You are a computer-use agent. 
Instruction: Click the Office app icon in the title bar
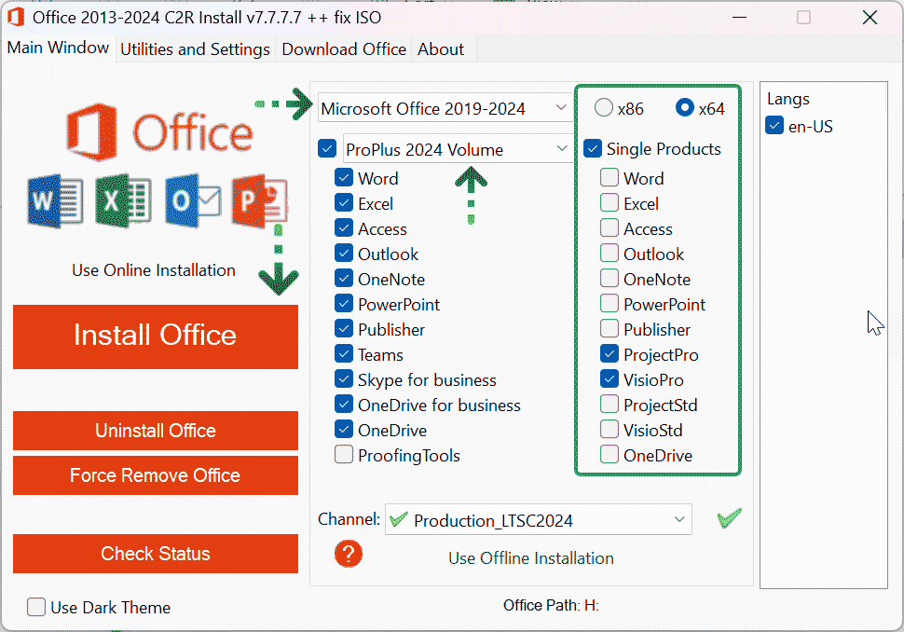pos(16,18)
